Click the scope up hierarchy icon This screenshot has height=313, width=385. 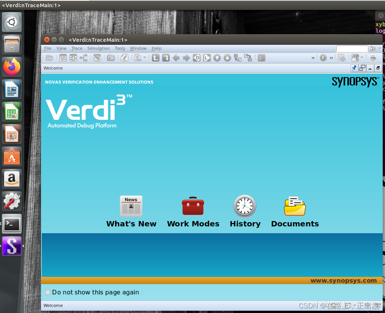238,58
